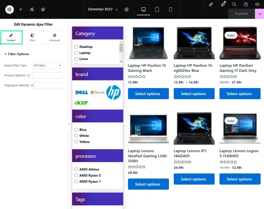Open the Select Filter Type dropdown
The height and width of the screenshot is (209, 264).
click(47, 65)
